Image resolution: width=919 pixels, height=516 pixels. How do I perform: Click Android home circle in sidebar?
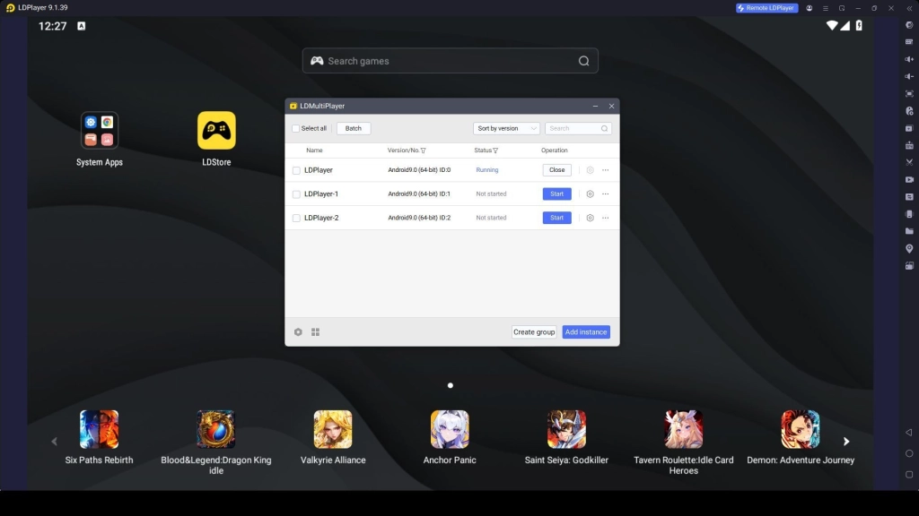[x=909, y=453]
